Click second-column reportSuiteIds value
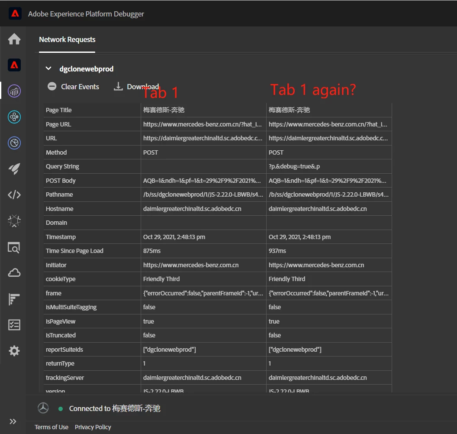 (x=295, y=350)
